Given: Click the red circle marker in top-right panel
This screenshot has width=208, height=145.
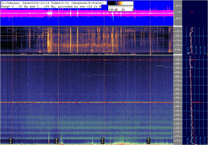Looking at the screenshot, I should pyautogui.click(x=192, y=12).
